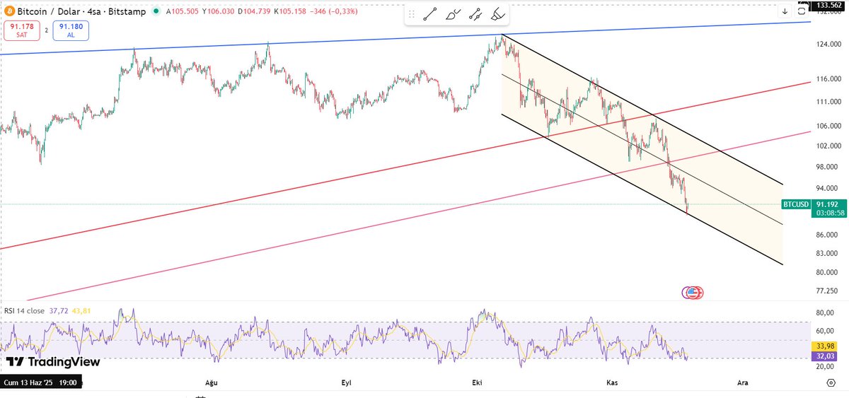Click the BTCUSD price label on axis
Viewport: 849px width, 398px height.
coord(796,204)
